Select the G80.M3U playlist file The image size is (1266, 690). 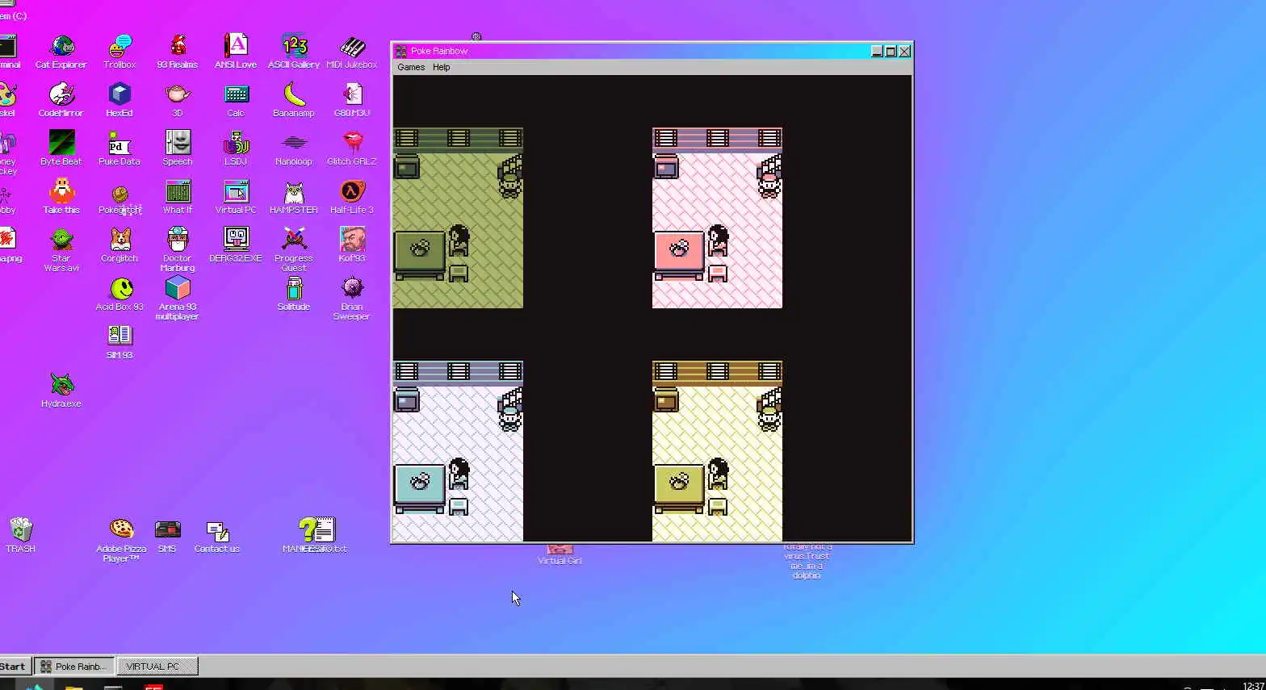pos(352,100)
